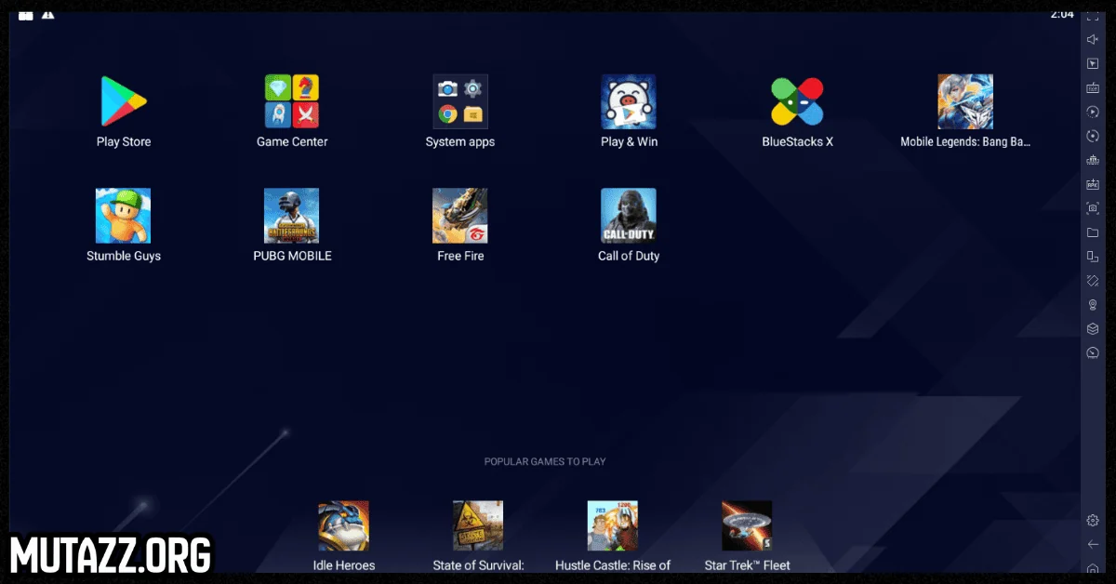This screenshot has width=1116, height=584.
Task: Open the System apps folder
Action: coord(459,101)
